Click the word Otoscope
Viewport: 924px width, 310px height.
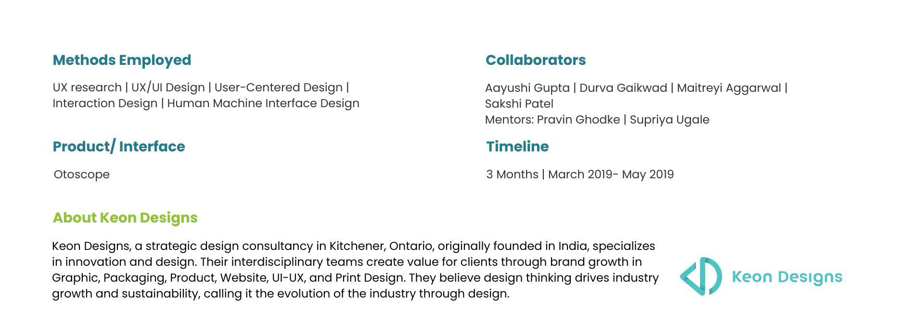coord(82,174)
